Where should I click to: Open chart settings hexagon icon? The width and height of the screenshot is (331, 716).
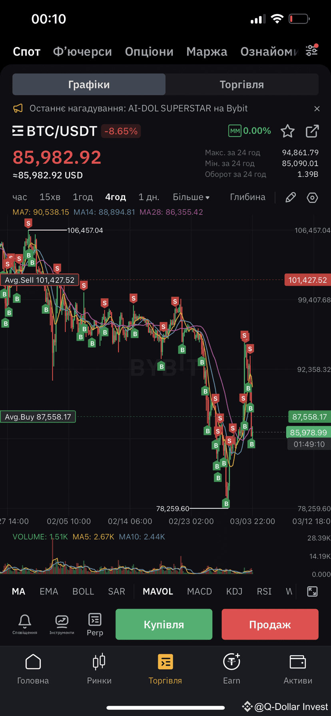pyautogui.click(x=312, y=197)
